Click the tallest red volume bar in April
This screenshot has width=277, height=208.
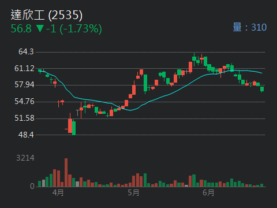pyautogui.click(x=66, y=173)
